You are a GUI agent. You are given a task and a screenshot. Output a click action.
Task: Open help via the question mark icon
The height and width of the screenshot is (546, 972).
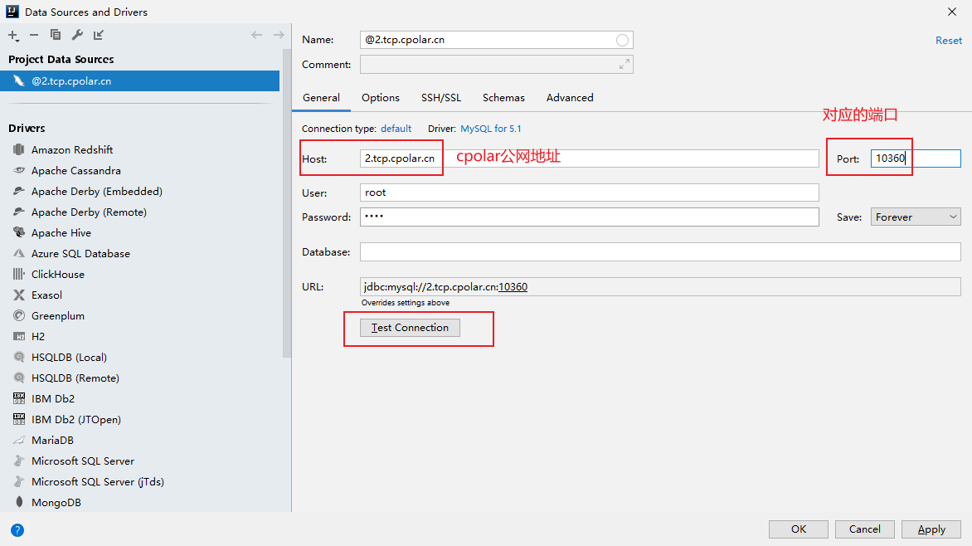(x=17, y=530)
